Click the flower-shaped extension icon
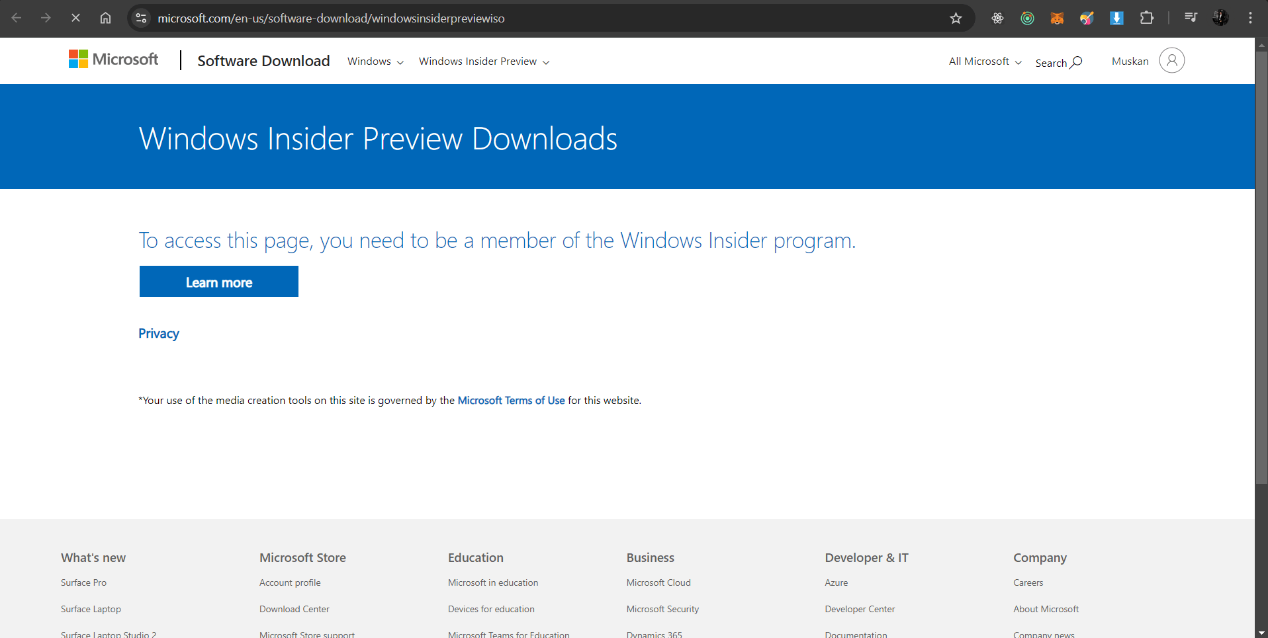The height and width of the screenshot is (638, 1268). (x=997, y=18)
